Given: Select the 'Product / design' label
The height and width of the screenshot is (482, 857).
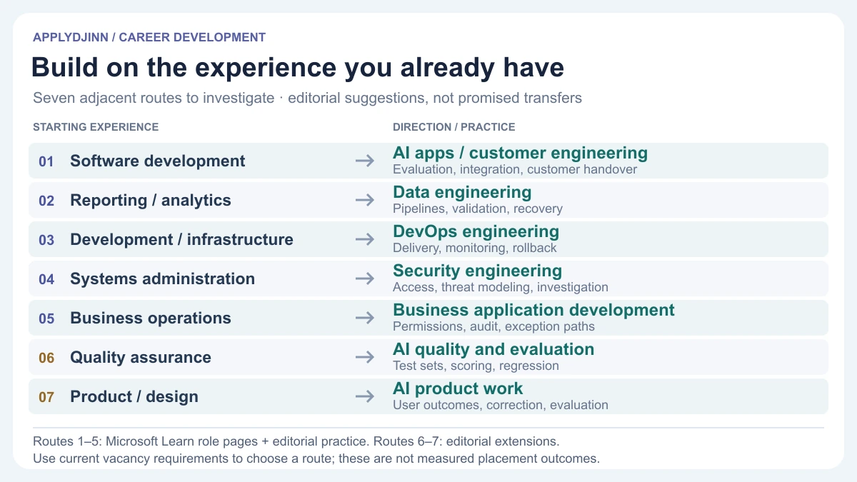Looking at the screenshot, I should 134,397.
